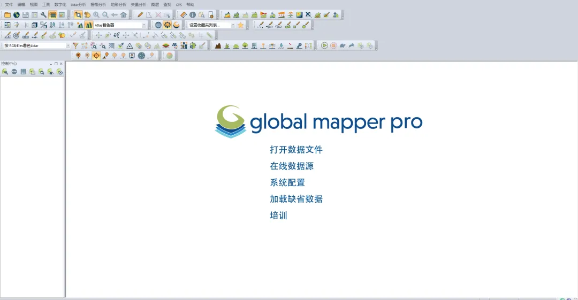Click the 培训 link
The image size is (578, 300).
coord(278,216)
